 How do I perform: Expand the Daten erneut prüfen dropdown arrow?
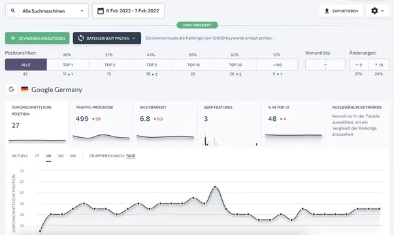134,38
